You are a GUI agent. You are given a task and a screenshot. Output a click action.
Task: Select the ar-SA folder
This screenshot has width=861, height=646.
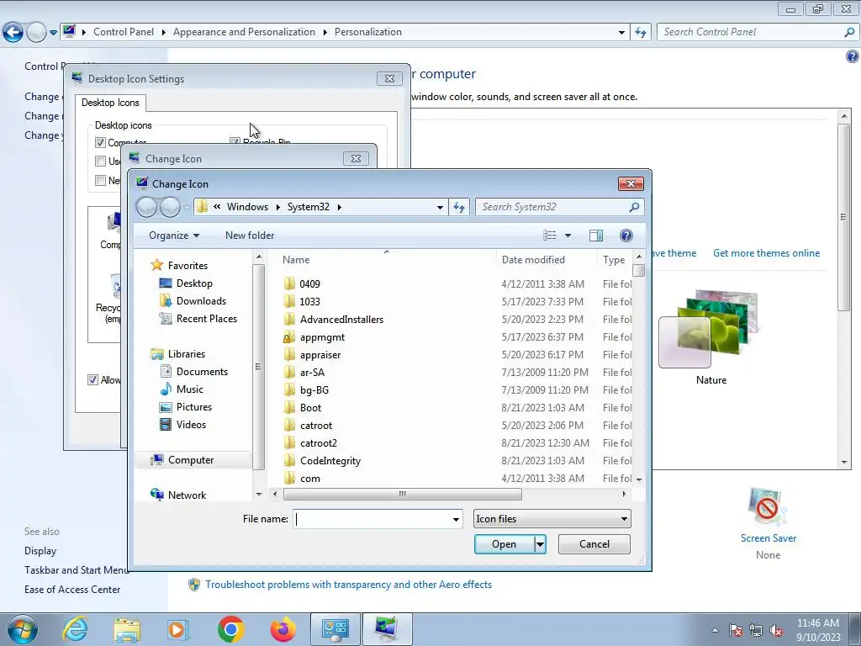(312, 373)
